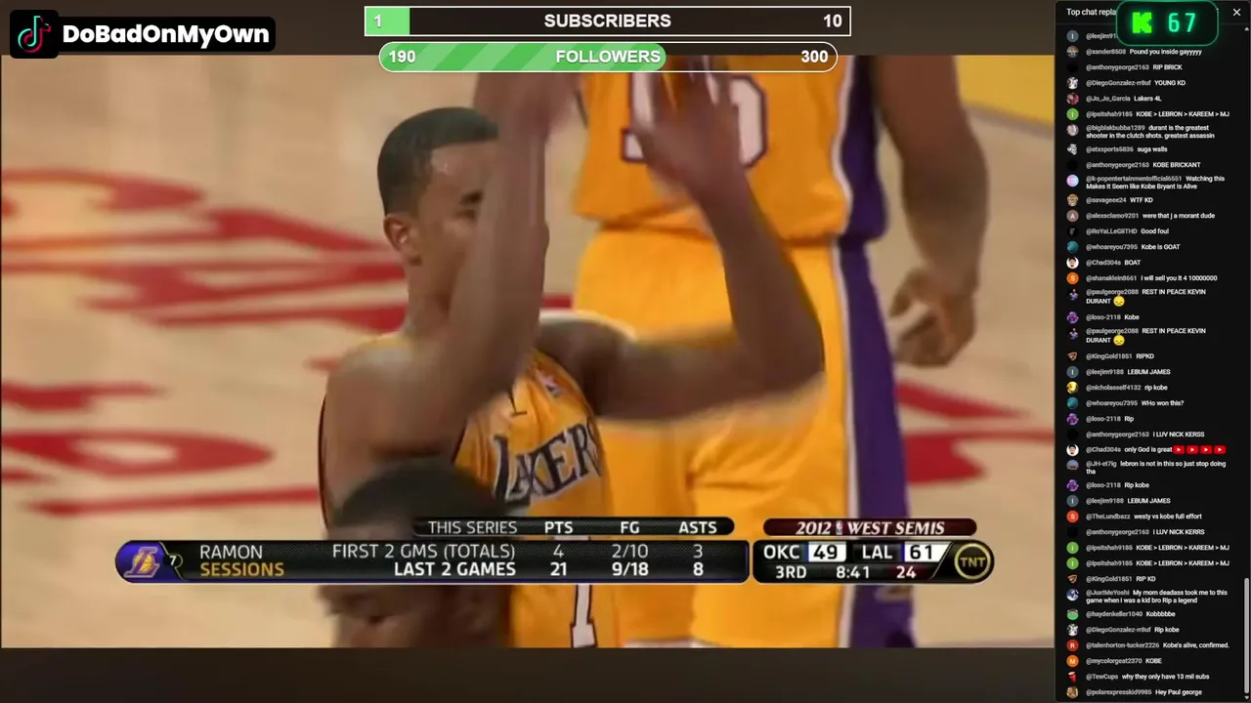Click the avatar beside @Jo_Jo_Garcia

(1072, 99)
